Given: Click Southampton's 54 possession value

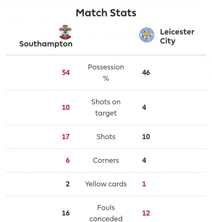Looking at the screenshot, I should point(66,73).
